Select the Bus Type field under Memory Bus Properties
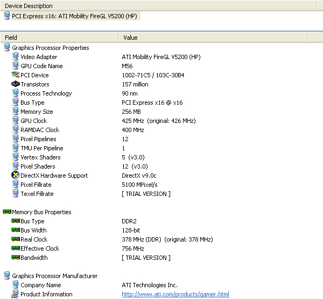This screenshot has height=299, width=323. pos(32,221)
